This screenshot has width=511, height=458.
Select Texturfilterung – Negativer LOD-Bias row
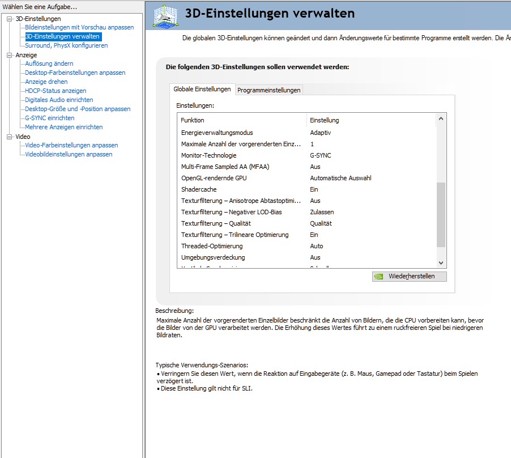point(306,212)
